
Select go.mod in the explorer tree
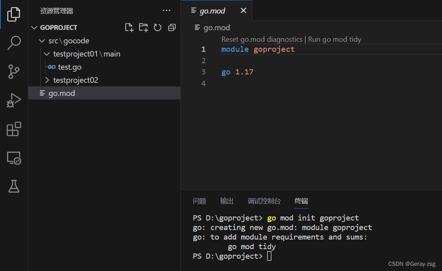point(104,93)
